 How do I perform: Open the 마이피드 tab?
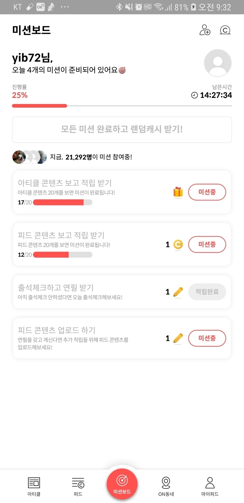coord(210,486)
